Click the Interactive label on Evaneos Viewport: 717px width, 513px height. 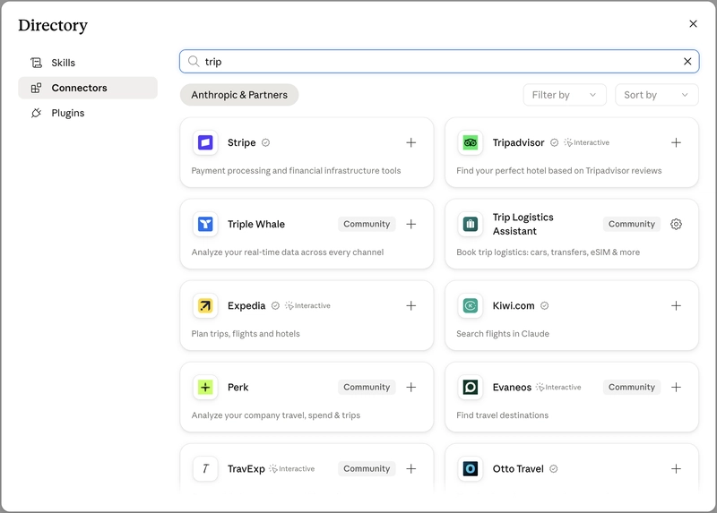point(558,387)
